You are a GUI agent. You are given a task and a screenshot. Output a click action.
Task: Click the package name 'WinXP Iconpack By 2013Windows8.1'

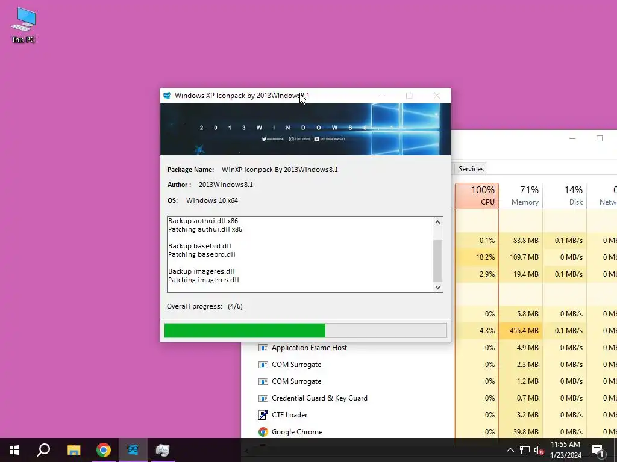point(280,170)
